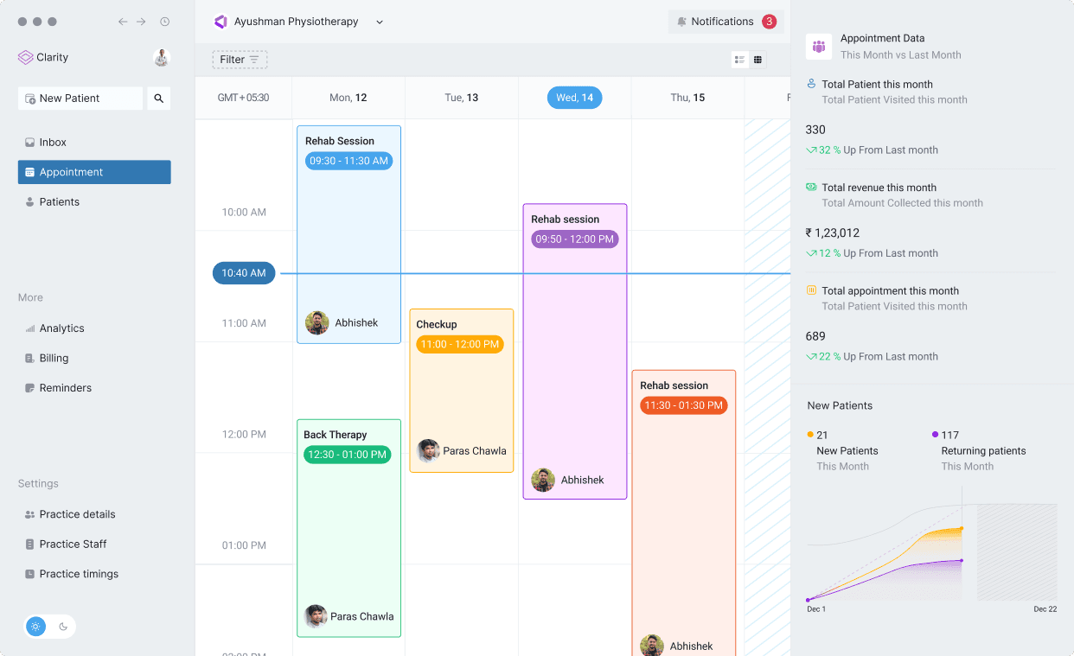
Task: Select the Wed, 14 day column header
Action: 574,98
